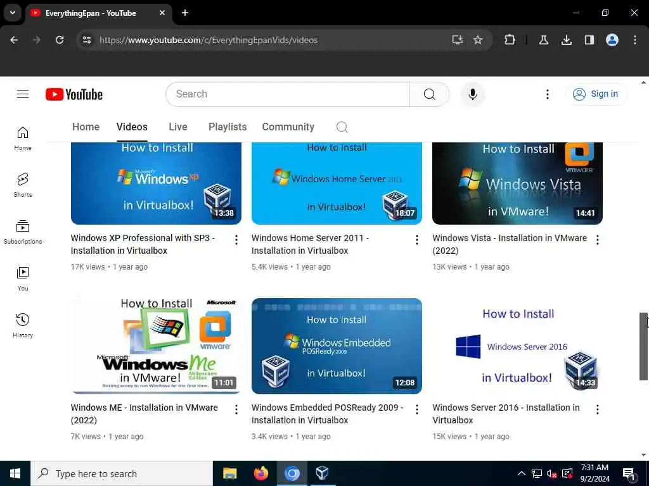
Task: Switch to the Live tab
Action: tap(178, 127)
